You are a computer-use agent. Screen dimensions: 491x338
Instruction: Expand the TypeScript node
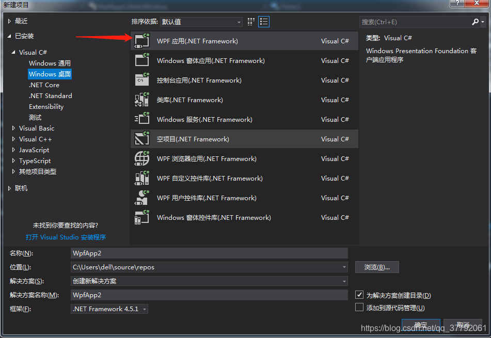[13, 160]
